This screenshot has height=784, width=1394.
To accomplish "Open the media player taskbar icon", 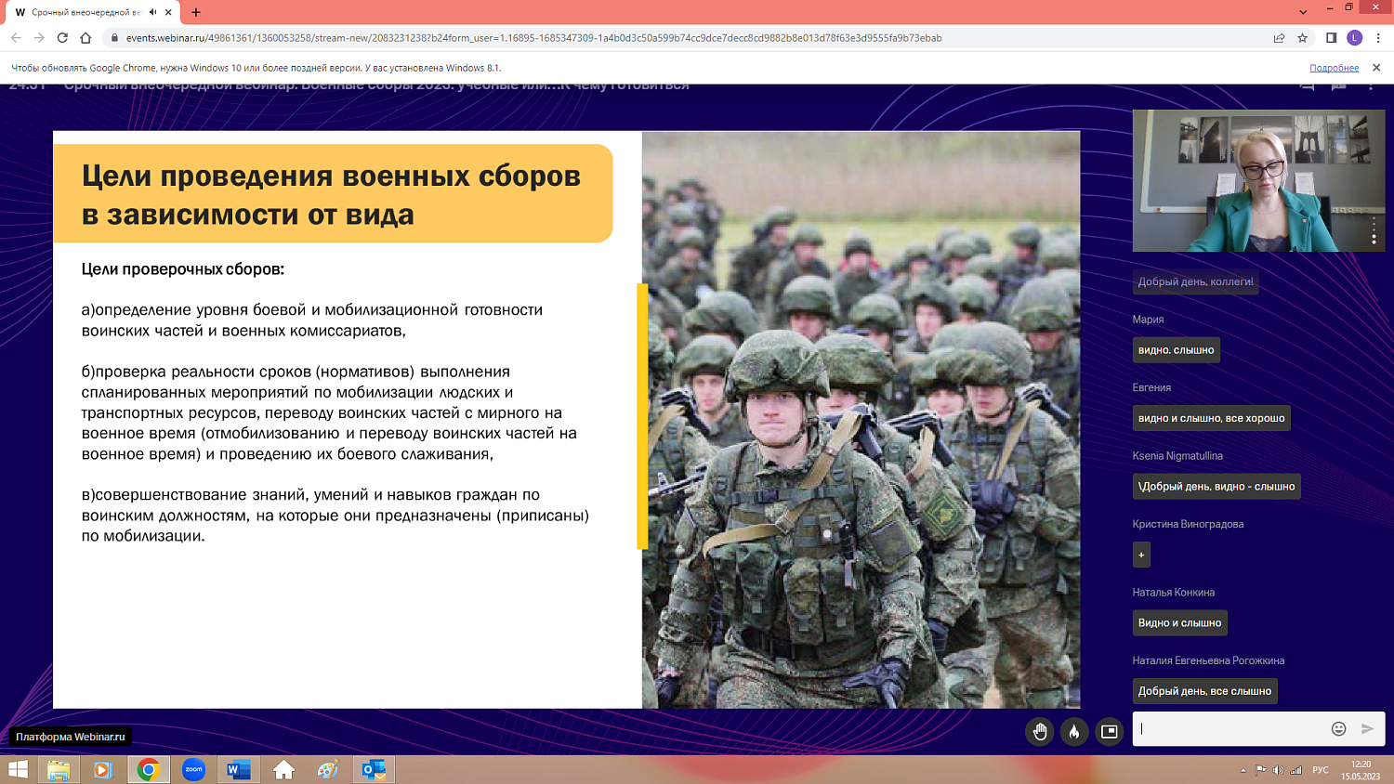I will pos(103,769).
